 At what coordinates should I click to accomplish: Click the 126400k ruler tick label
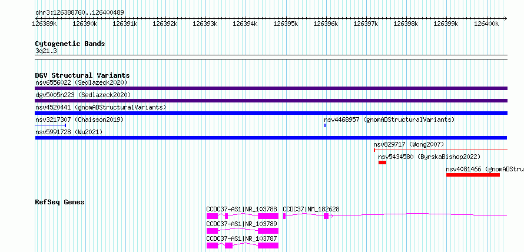tap(486, 24)
